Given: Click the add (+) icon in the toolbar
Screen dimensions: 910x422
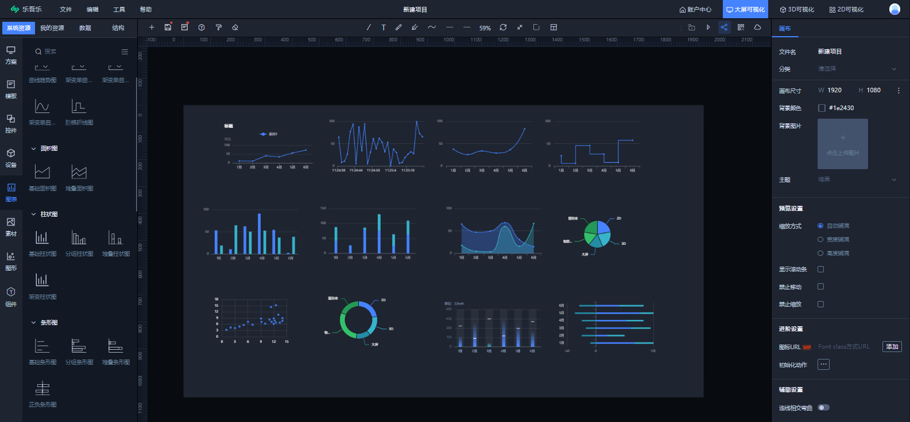Looking at the screenshot, I should click(x=152, y=28).
